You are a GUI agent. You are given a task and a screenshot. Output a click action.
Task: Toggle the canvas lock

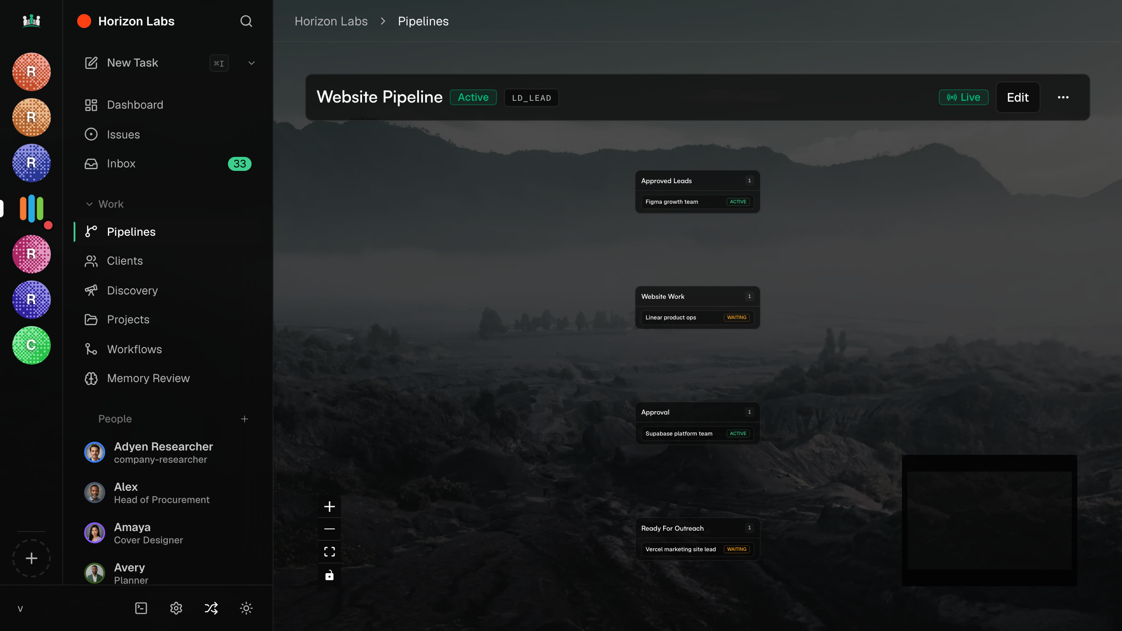point(330,575)
